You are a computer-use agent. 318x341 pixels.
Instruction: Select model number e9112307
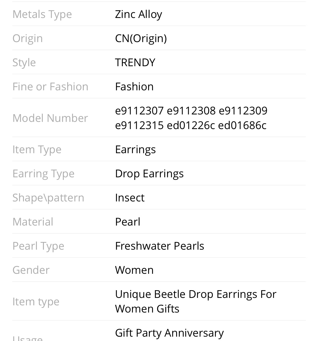click(x=139, y=111)
